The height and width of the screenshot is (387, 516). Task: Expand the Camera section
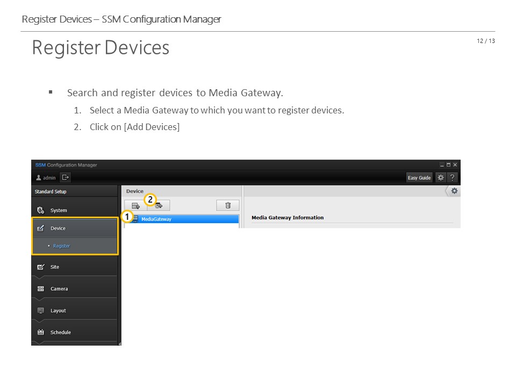point(75,289)
